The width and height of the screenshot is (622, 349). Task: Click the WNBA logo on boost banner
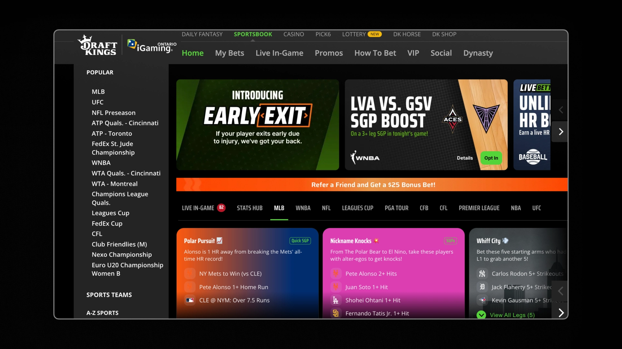coord(365,158)
